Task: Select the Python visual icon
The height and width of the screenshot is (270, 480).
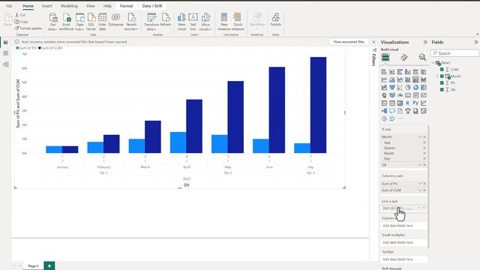Action: pos(415,103)
